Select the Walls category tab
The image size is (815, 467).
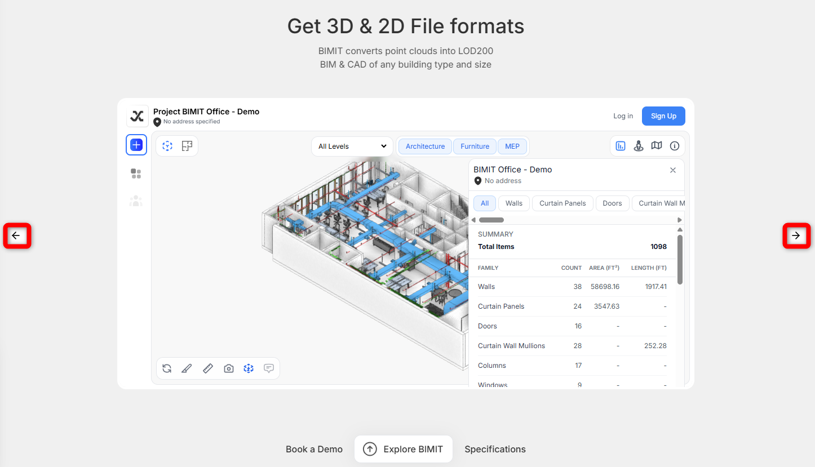pos(514,203)
